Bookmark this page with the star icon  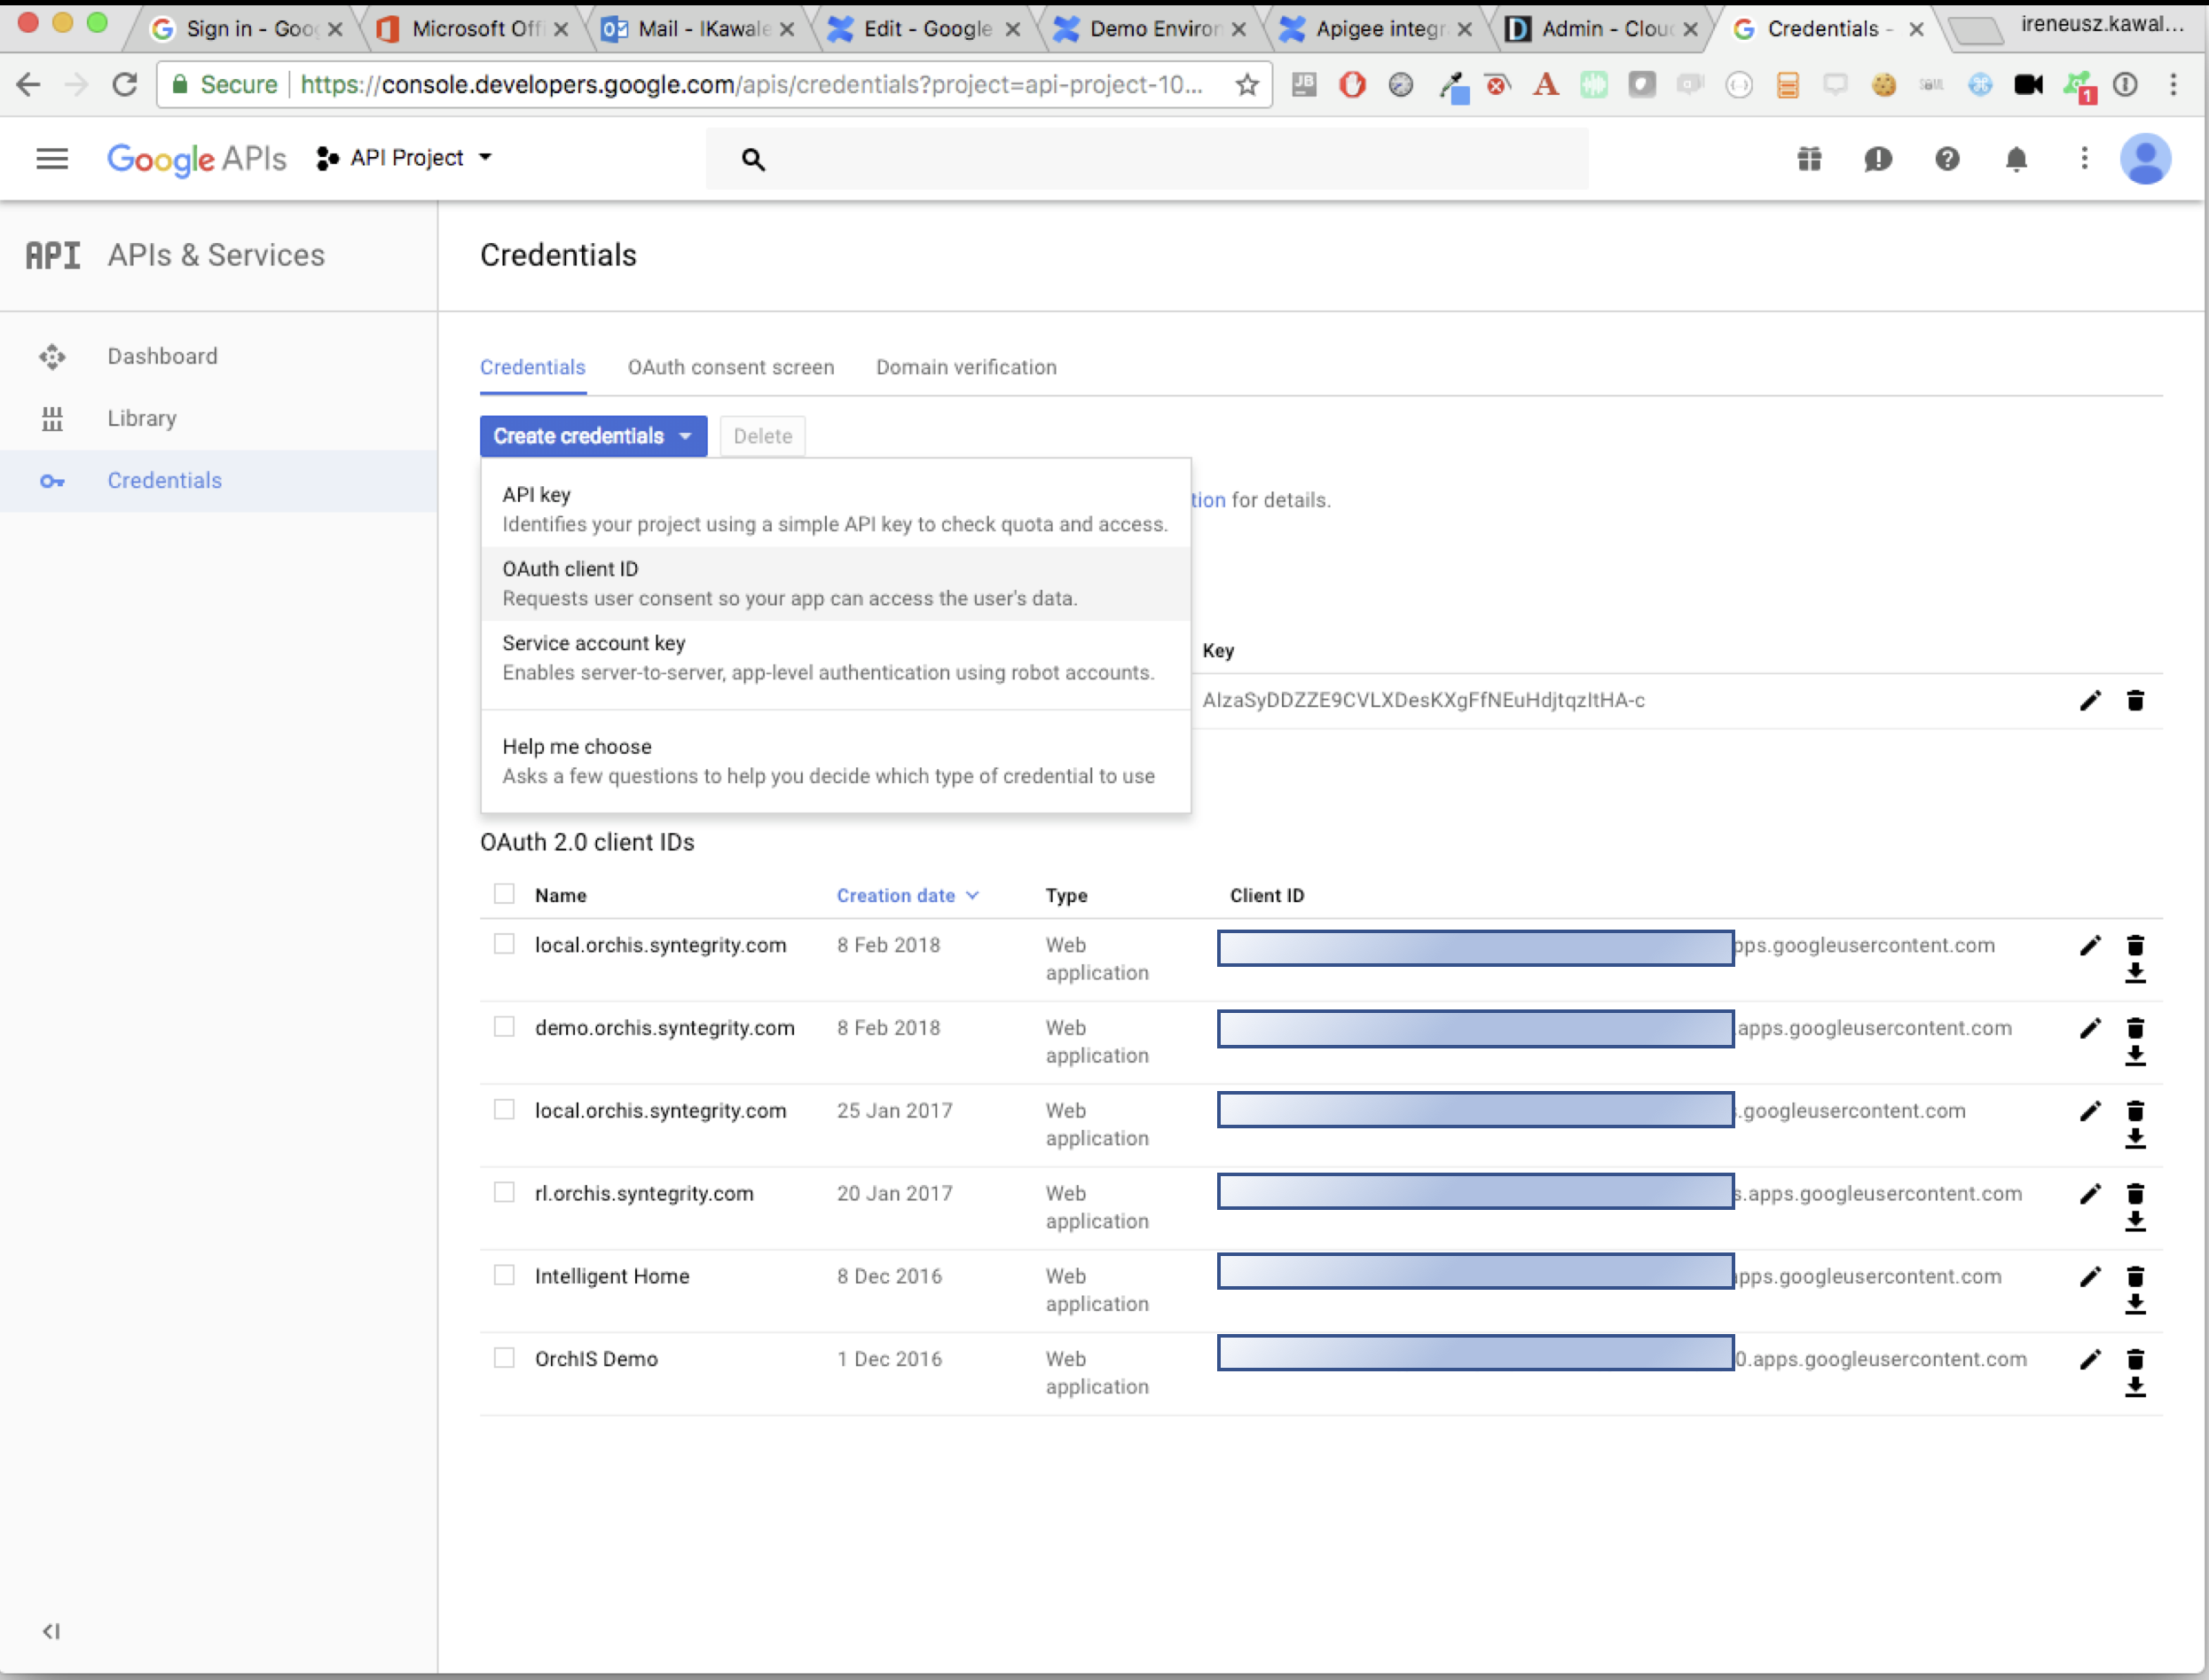[x=1246, y=85]
